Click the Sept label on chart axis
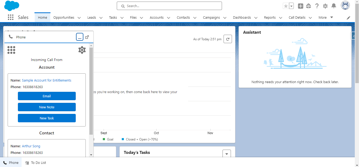The height and width of the screenshot is (167, 359). (104, 133)
